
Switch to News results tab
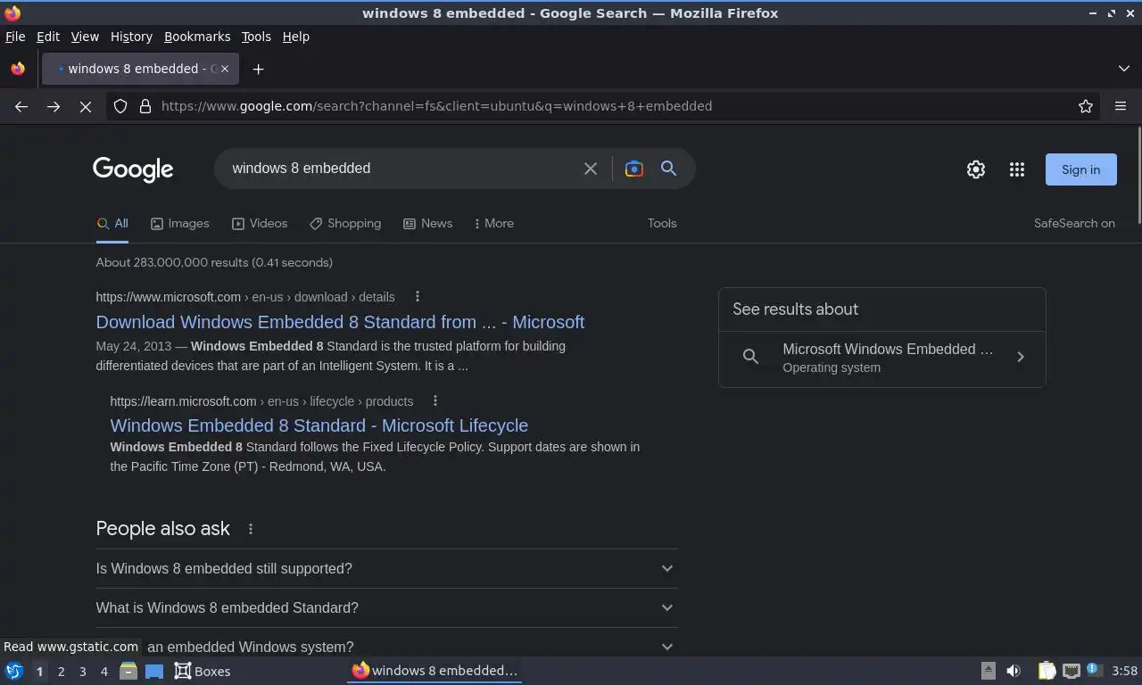click(x=427, y=224)
